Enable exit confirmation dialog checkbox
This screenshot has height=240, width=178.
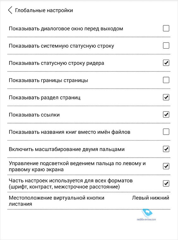point(166,28)
